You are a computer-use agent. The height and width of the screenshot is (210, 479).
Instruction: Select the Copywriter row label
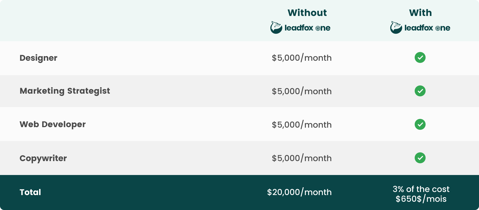click(x=43, y=158)
